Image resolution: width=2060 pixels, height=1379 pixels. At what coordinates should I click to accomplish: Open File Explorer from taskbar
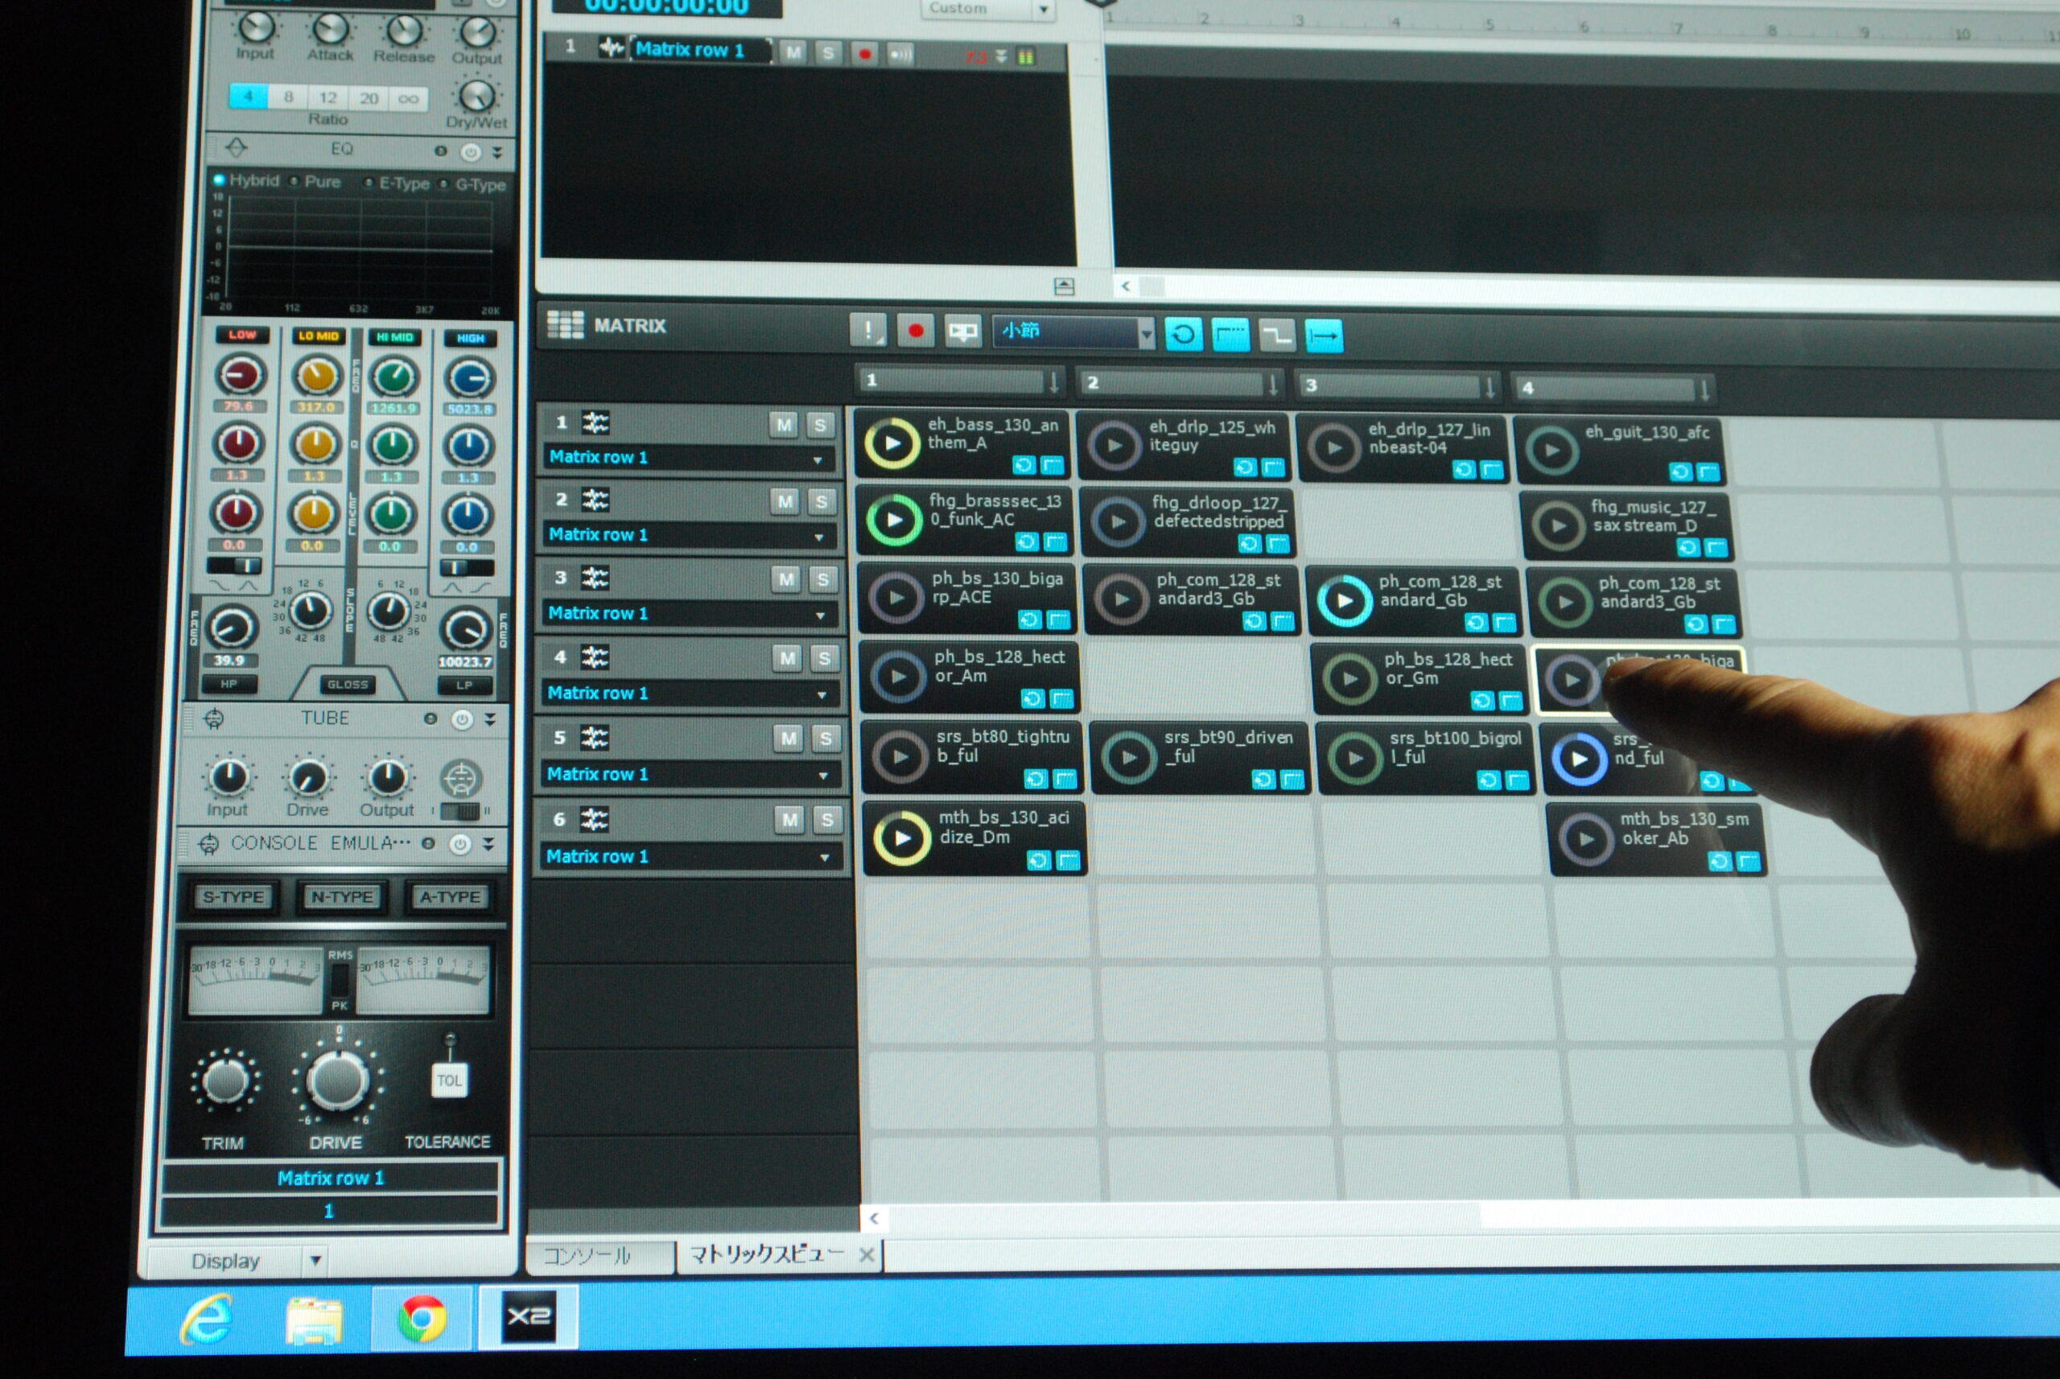click(x=314, y=1319)
